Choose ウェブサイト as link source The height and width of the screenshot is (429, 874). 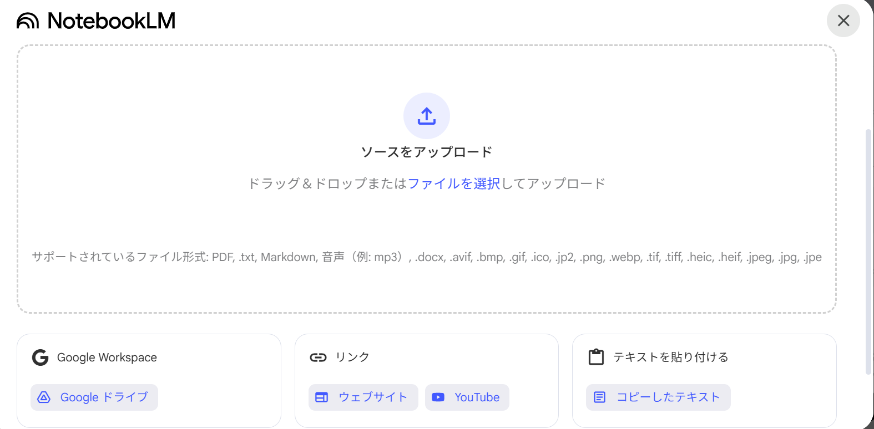pyautogui.click(x=373, y=397)
